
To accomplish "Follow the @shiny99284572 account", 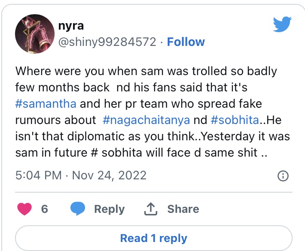I will point(186,42).
